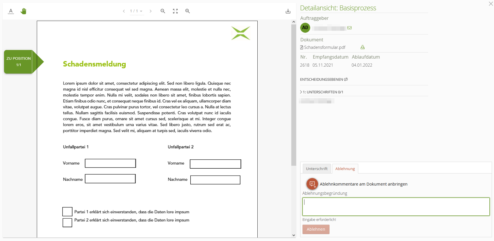Check the Partei 2 consent checkbox
The image size is (494, 241).
pos(67,223)
